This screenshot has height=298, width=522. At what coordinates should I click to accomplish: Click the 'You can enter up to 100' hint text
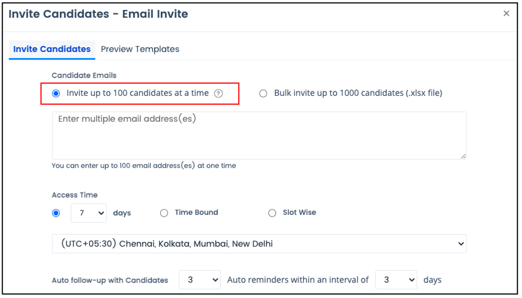pos(144,166)
